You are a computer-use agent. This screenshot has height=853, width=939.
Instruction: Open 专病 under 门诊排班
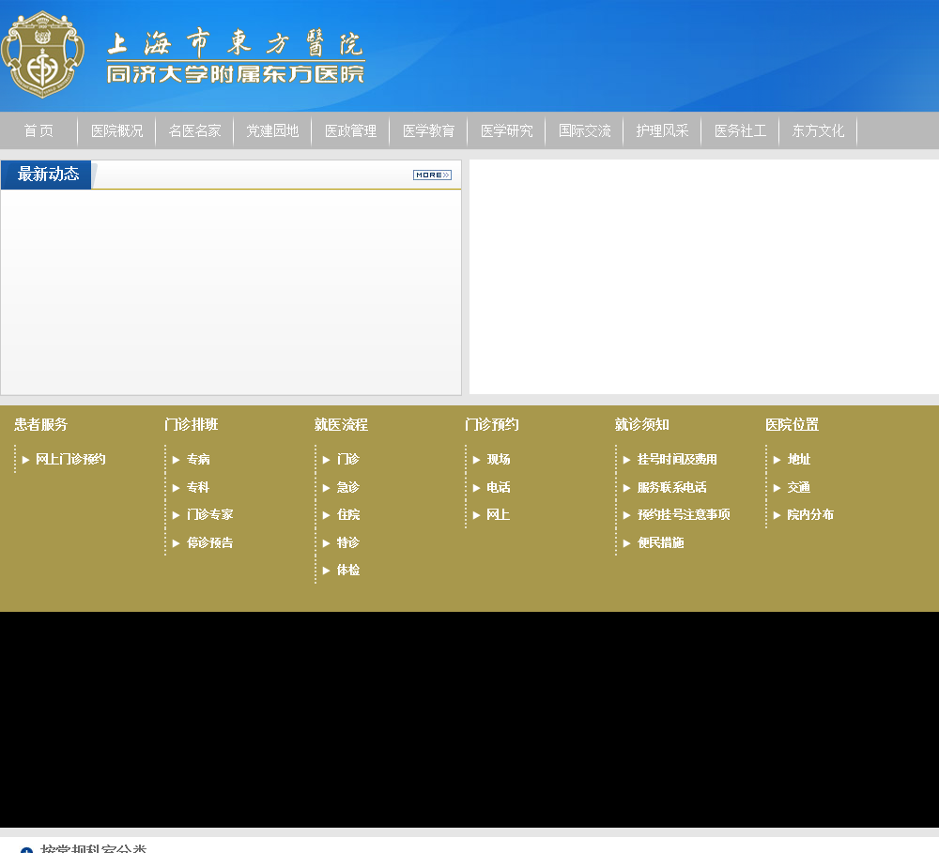coord(198,459)
